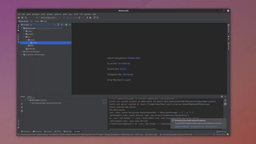Screen dimensions: 256x144
Task: Click Download once link in notification
Action: click(197, 127)
